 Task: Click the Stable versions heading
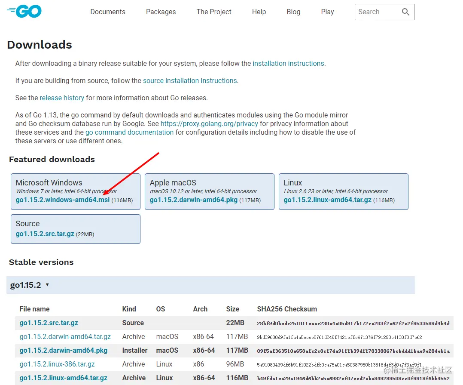pos(41,262)
